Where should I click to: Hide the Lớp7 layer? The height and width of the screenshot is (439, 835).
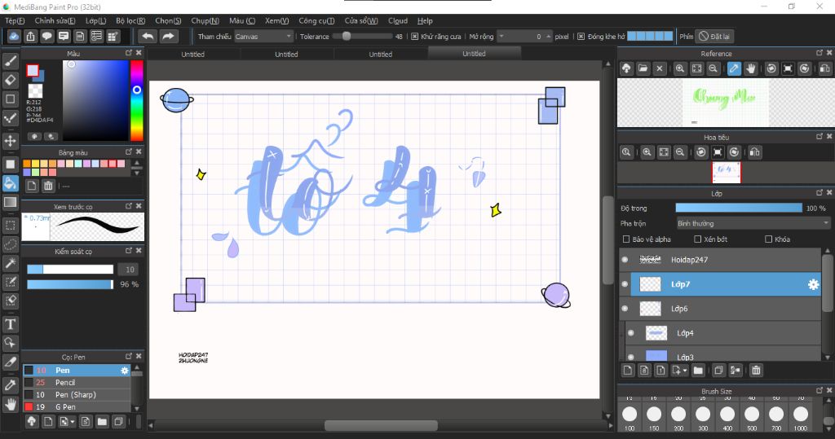(625, 284)
